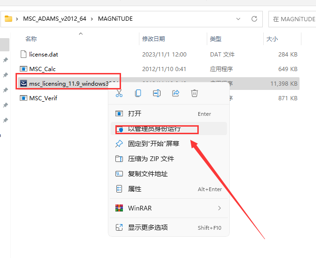Screen dimensions: 316x258
Task: Click DAT 文件 type cell
Action: (222, 55)
